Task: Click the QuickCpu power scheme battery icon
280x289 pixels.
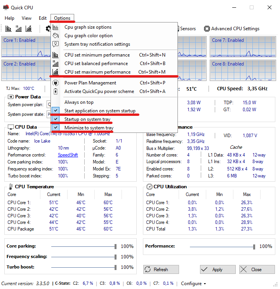Action: click(x=56, y=91)
